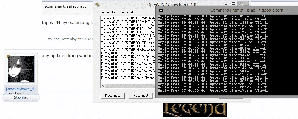Click the 'Current State: Connected' status text
The image size is (298, 119).
116,12
